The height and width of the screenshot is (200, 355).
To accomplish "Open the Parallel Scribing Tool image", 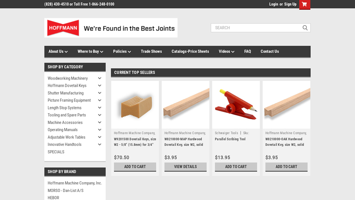I will [236, 105].
